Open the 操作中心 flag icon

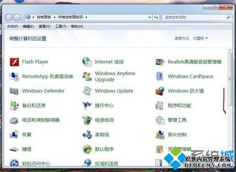(87, 106)
